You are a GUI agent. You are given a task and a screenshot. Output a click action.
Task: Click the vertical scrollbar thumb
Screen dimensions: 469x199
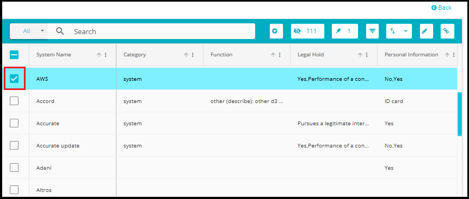460,114
